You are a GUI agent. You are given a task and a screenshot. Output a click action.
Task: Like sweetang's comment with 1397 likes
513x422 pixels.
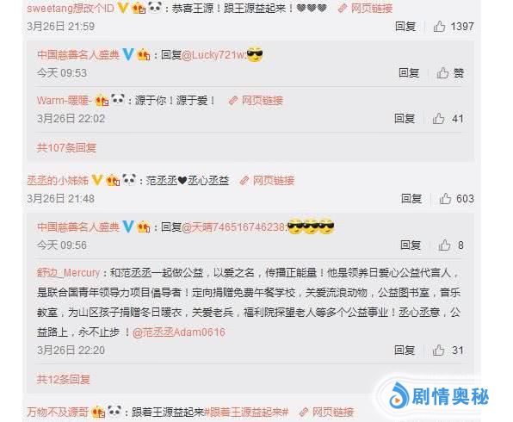click(x=439, y=26)
